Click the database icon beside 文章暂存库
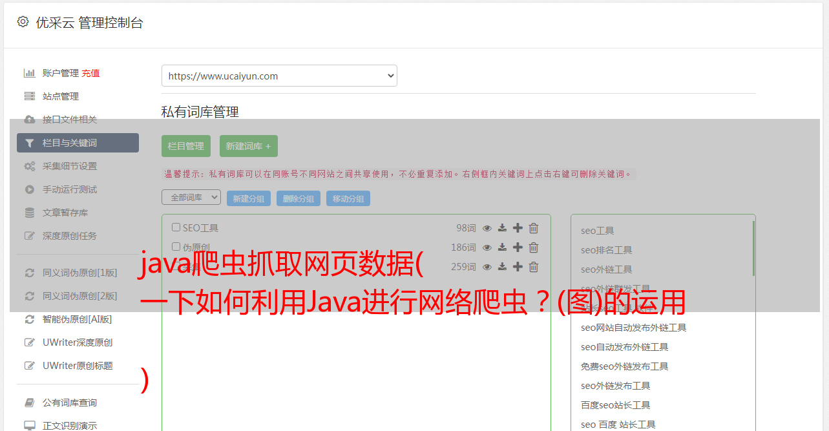This screenshot has width=829, height=431. [x=29, y=213]
